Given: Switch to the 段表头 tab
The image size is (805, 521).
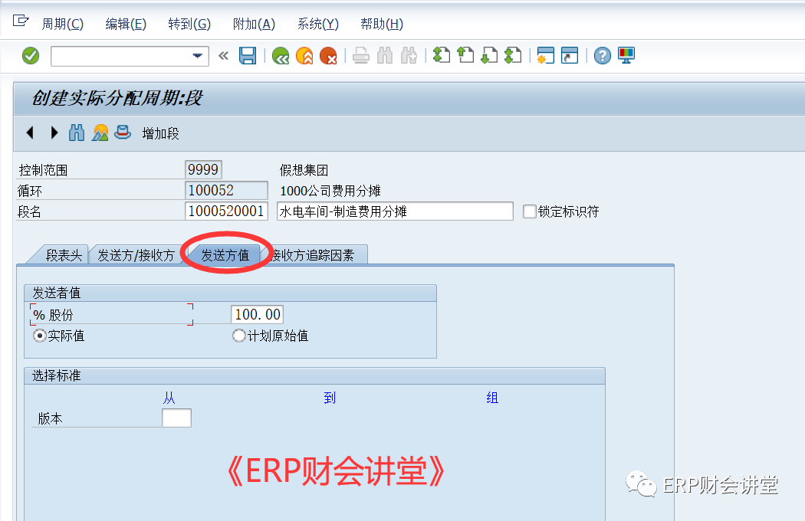Looking at the screenshot, I should 64,255.
